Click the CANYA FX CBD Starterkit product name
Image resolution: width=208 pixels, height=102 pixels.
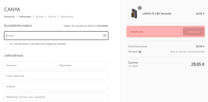coord(157,14)
